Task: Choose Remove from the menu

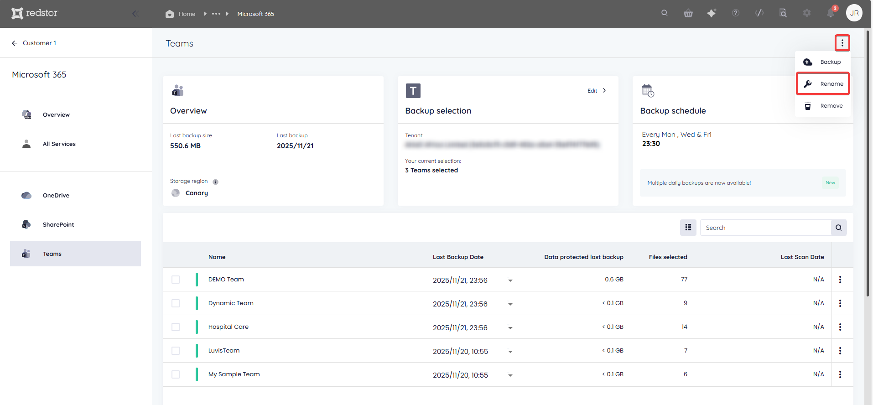Action: tap(823, 106)
